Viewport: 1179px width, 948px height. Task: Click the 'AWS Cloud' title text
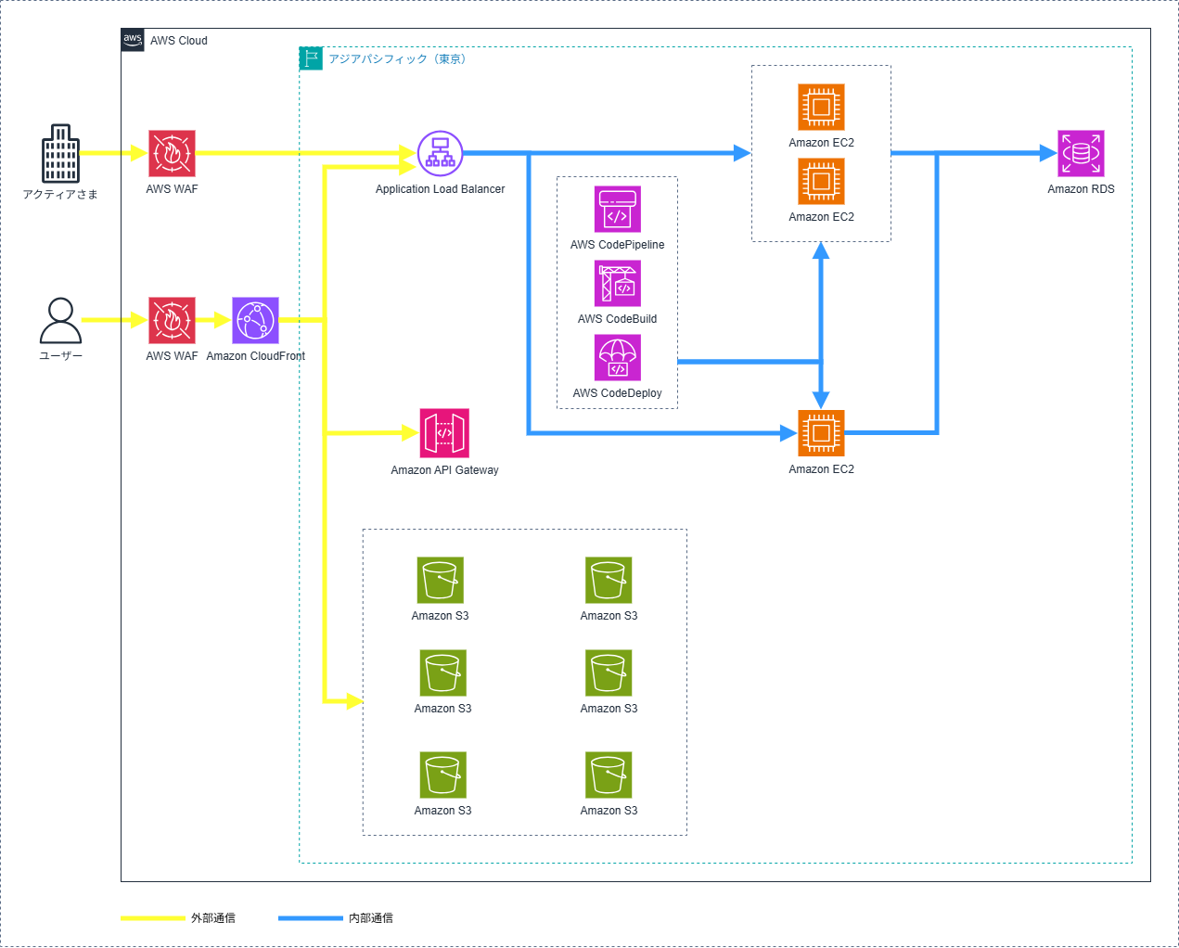point(179,41)
